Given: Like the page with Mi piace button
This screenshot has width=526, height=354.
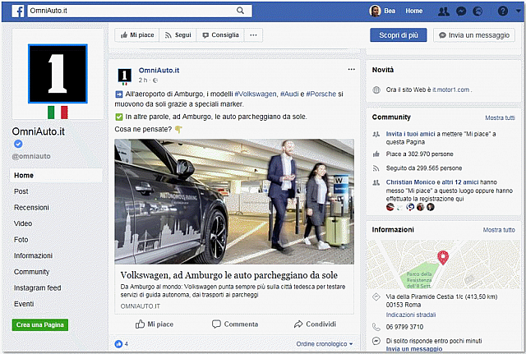Looking at the screenshot, I should click(x=137, y=35).
